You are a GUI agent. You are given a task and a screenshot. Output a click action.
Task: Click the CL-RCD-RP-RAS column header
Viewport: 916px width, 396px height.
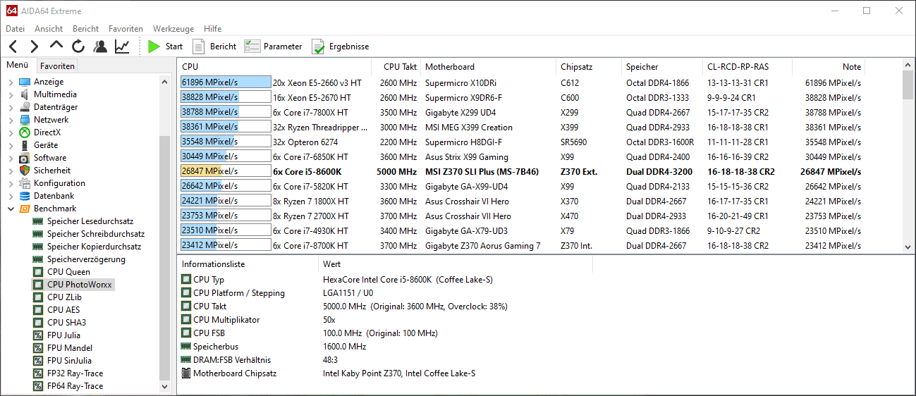click(747, 67)
